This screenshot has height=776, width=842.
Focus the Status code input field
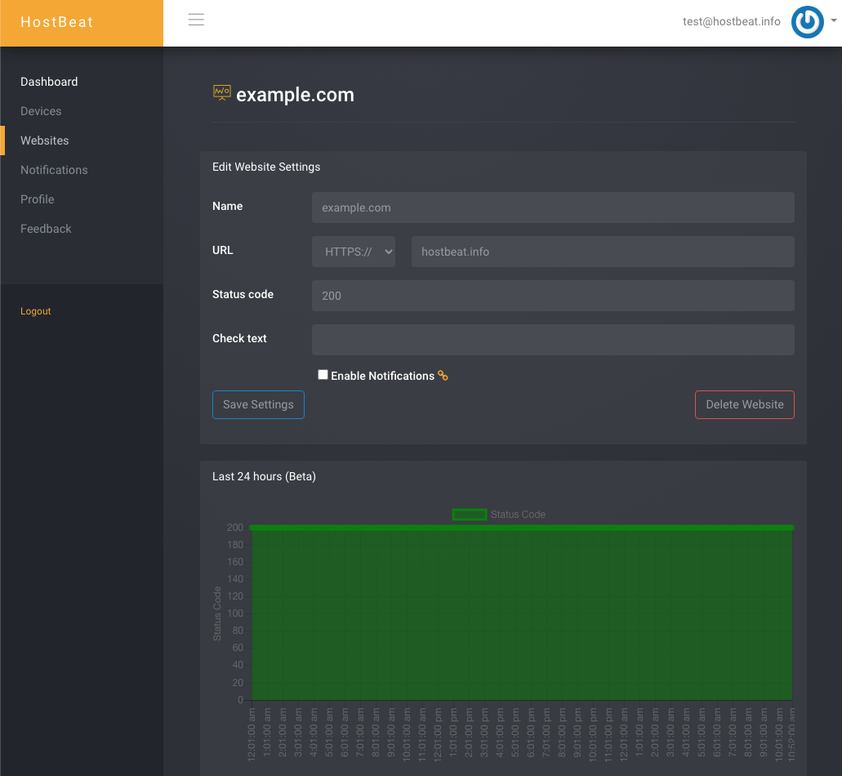click(553, 296)
